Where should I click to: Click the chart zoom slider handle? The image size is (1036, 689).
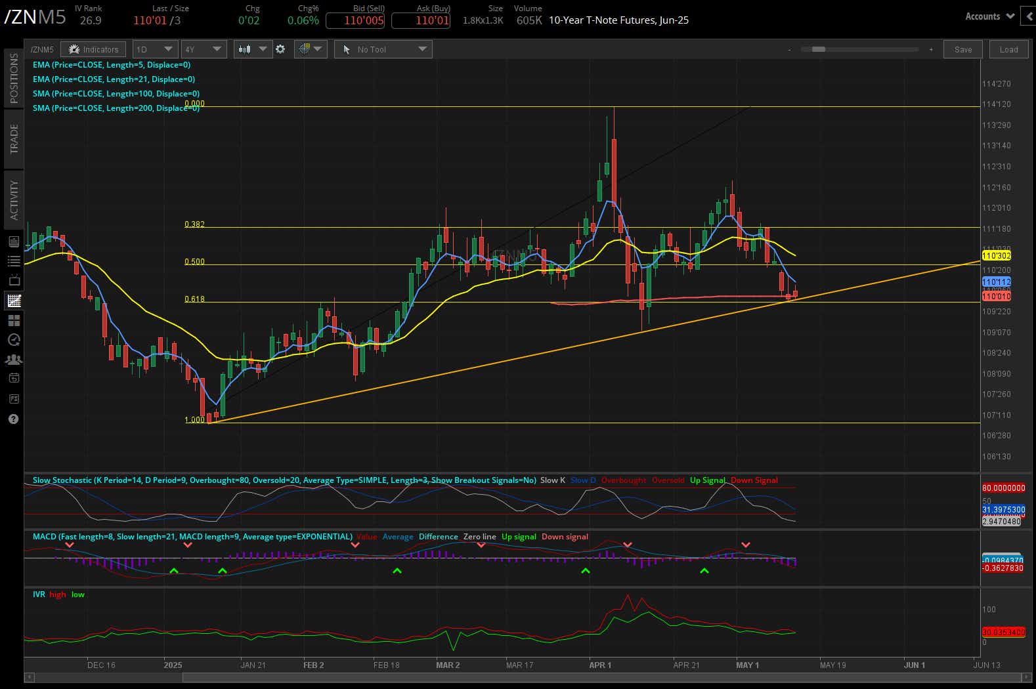coord(818,49)
